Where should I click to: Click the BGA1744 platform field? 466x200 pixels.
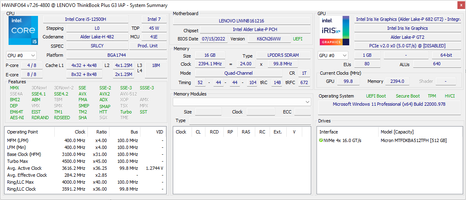click(x=116, y=55)
